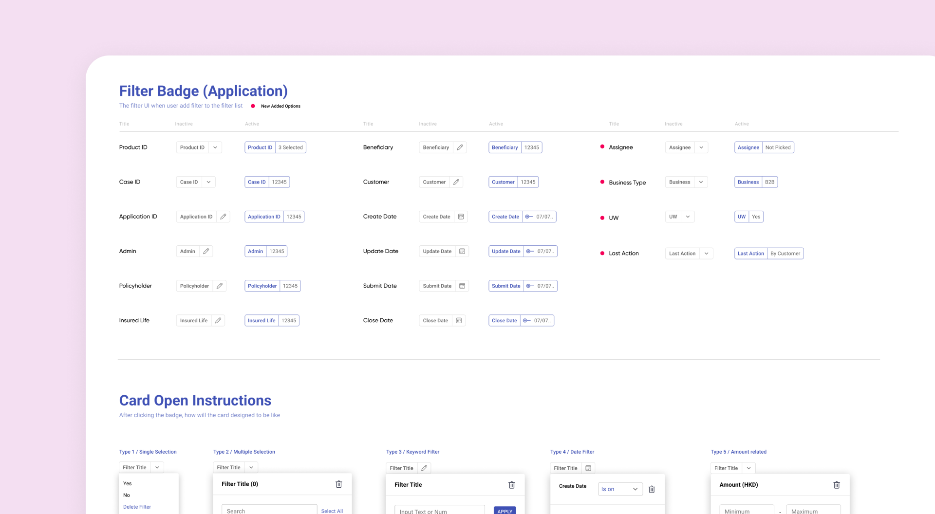The width and height of the screenshot is (935, 514).
Task: Click the pencil icon on inactive Customer badge
Action: (456, 182)
